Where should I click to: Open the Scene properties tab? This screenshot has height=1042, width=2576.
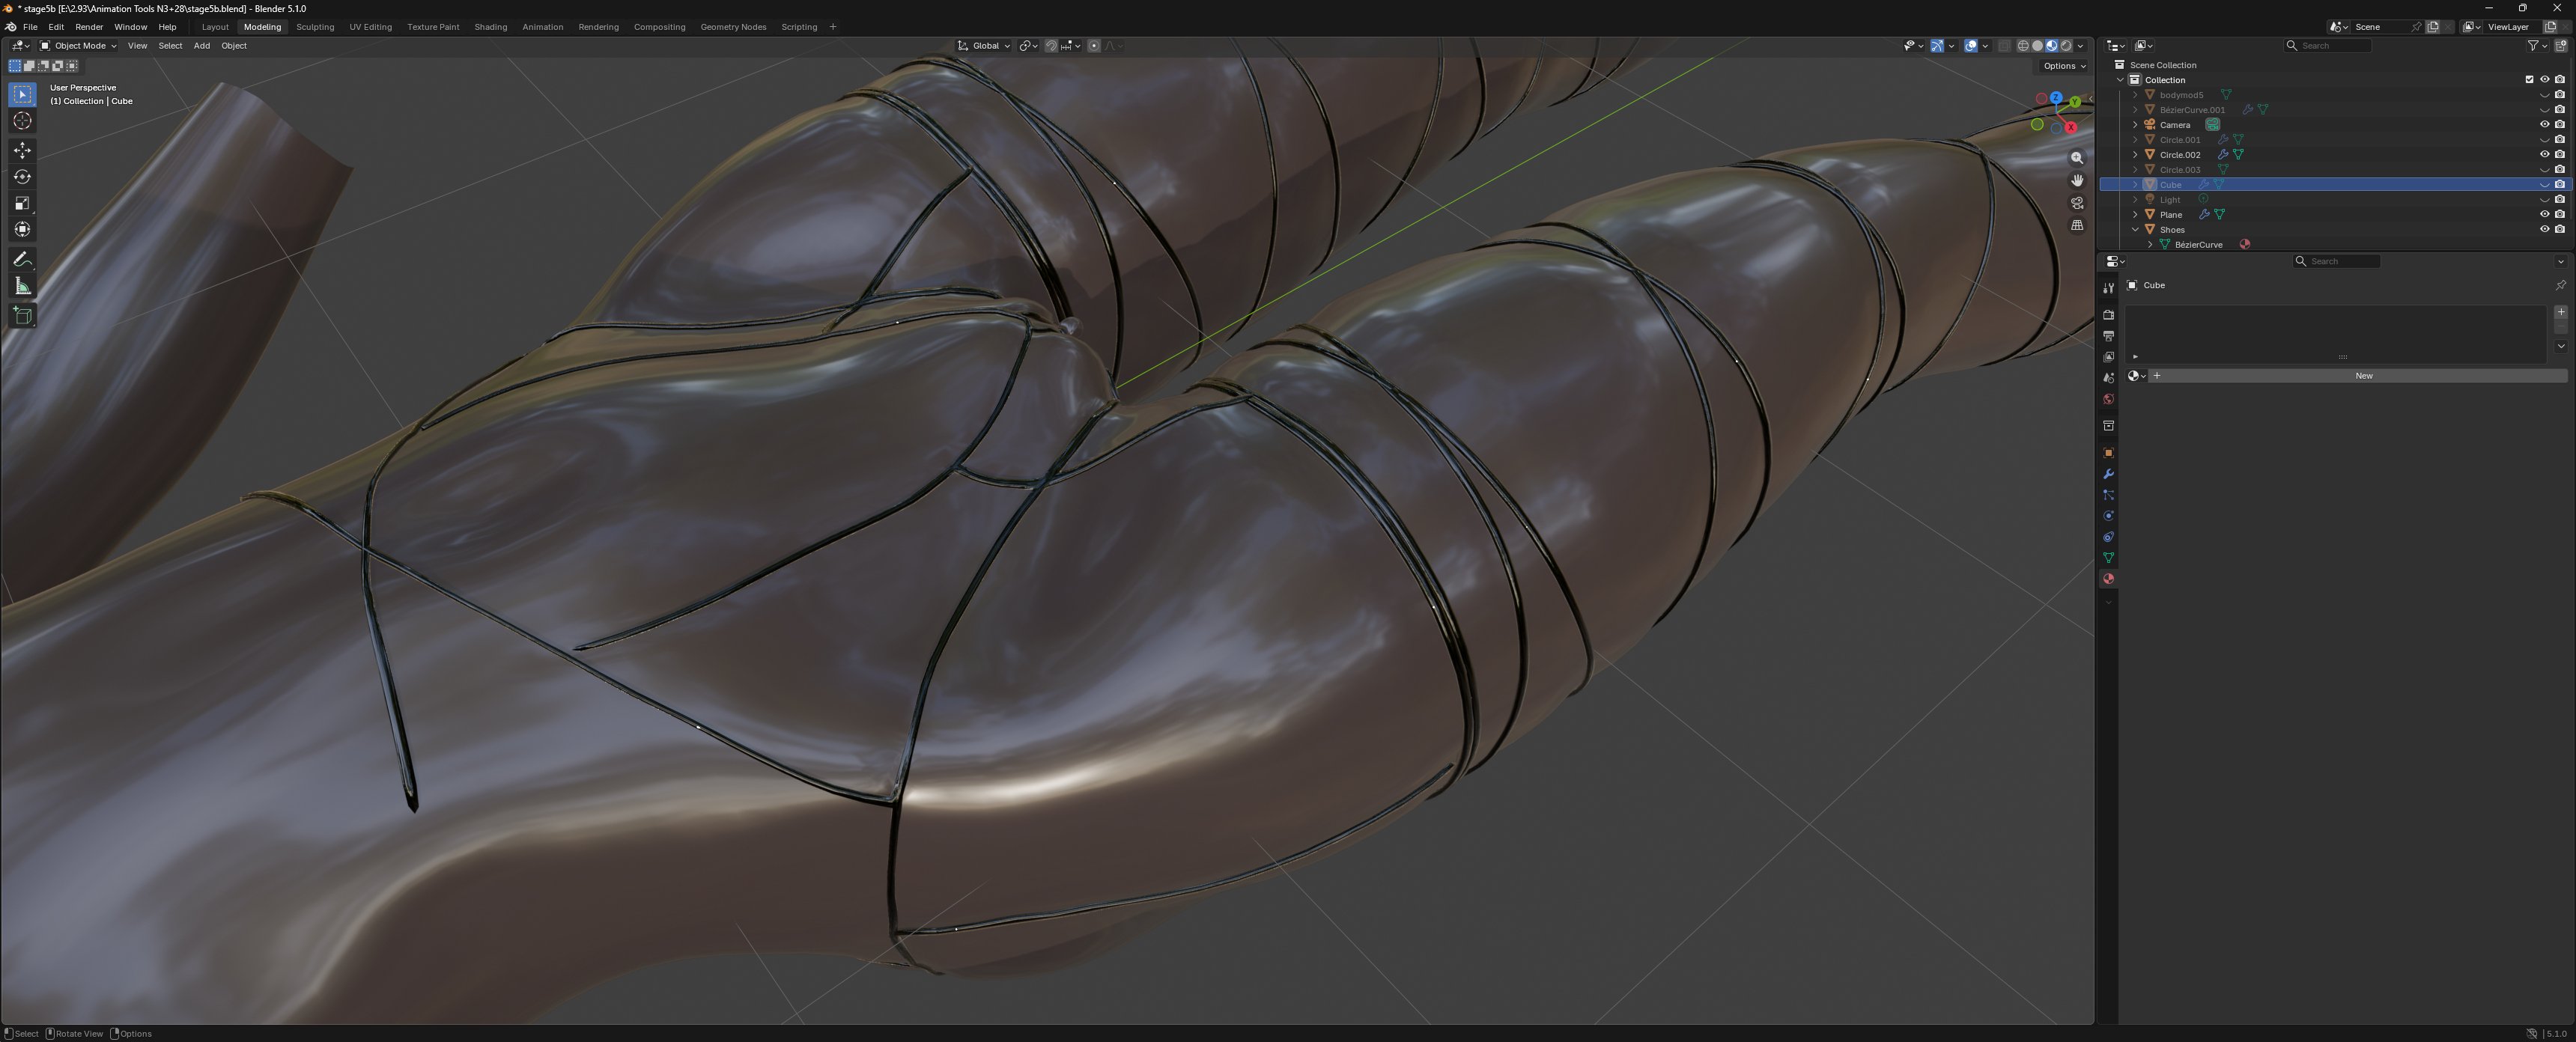2108,378
